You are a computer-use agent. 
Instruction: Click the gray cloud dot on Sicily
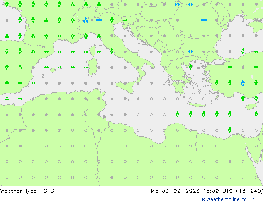(x=125, y=83)
